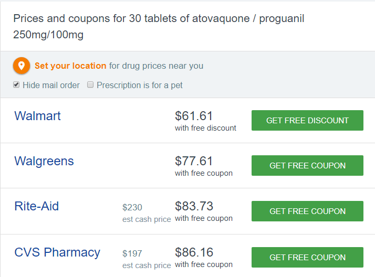Viewport: 375px width, 277px height.
Task: Open the CVS Pharmacy link
Action: pos(57,252)
